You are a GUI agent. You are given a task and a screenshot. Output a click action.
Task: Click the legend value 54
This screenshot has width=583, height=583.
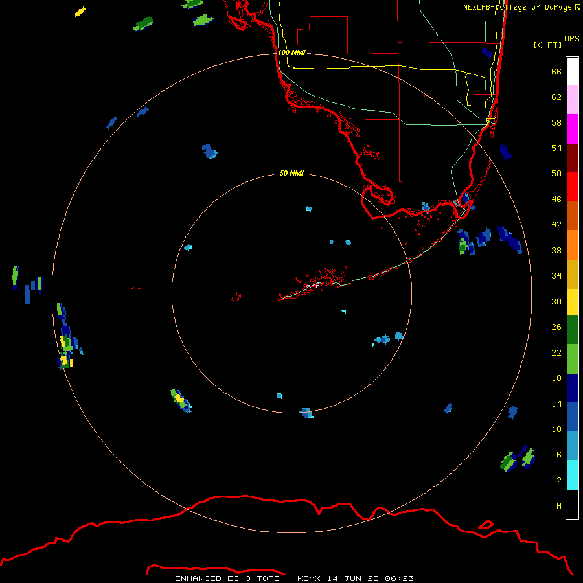[x=556, y=148]
